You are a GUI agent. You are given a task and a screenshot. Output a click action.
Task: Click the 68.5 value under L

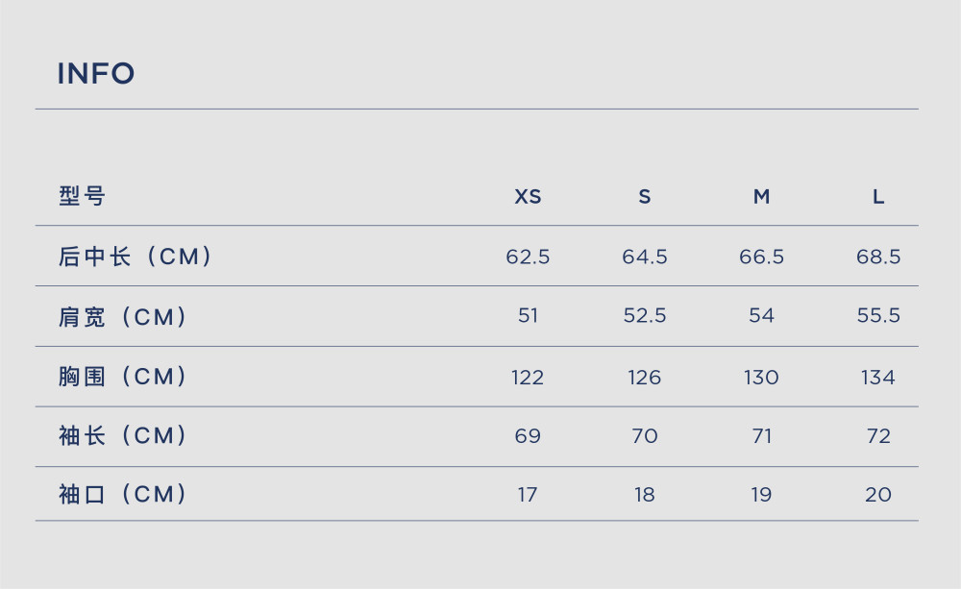pos(878,257)
